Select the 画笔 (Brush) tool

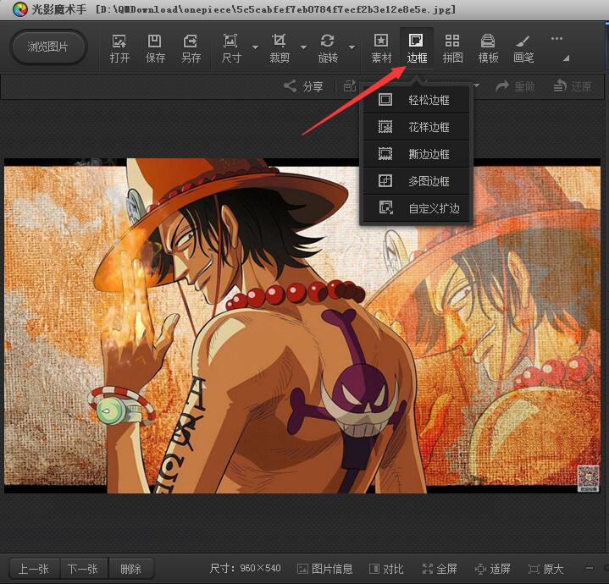click(x=523, y=47)
